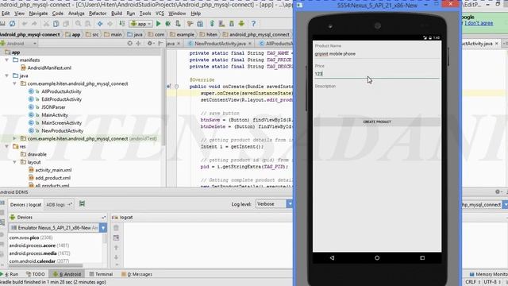Tap the emulator Recents square button
Viewport: 508px width, 286px height.
point(422,257)
